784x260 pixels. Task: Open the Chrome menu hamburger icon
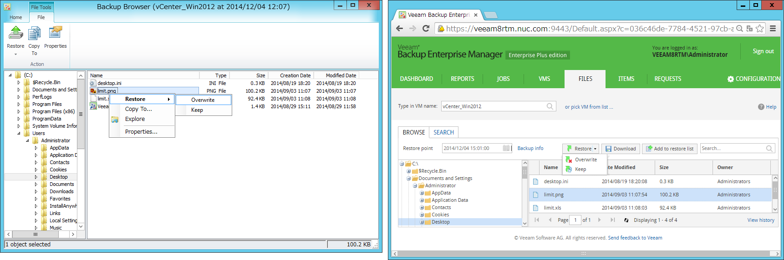pos(773,29)
